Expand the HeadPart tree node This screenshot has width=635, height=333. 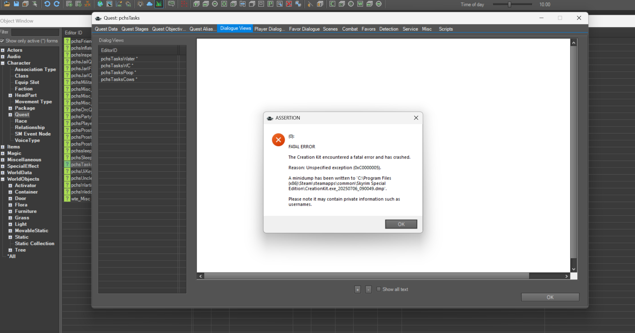10,95
